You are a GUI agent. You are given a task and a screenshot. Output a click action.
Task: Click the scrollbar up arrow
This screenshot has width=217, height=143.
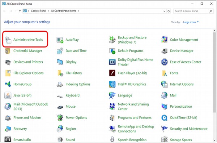(214, 31)
